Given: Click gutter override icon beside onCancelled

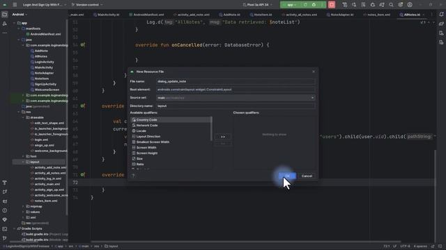Looking at the screenshot, I should coord(82,44).
